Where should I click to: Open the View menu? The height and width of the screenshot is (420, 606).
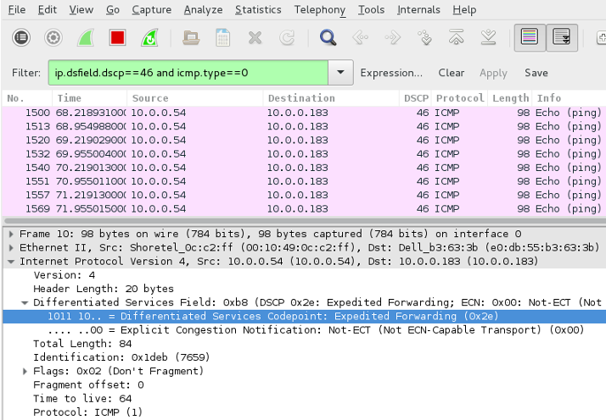[81, 9]
